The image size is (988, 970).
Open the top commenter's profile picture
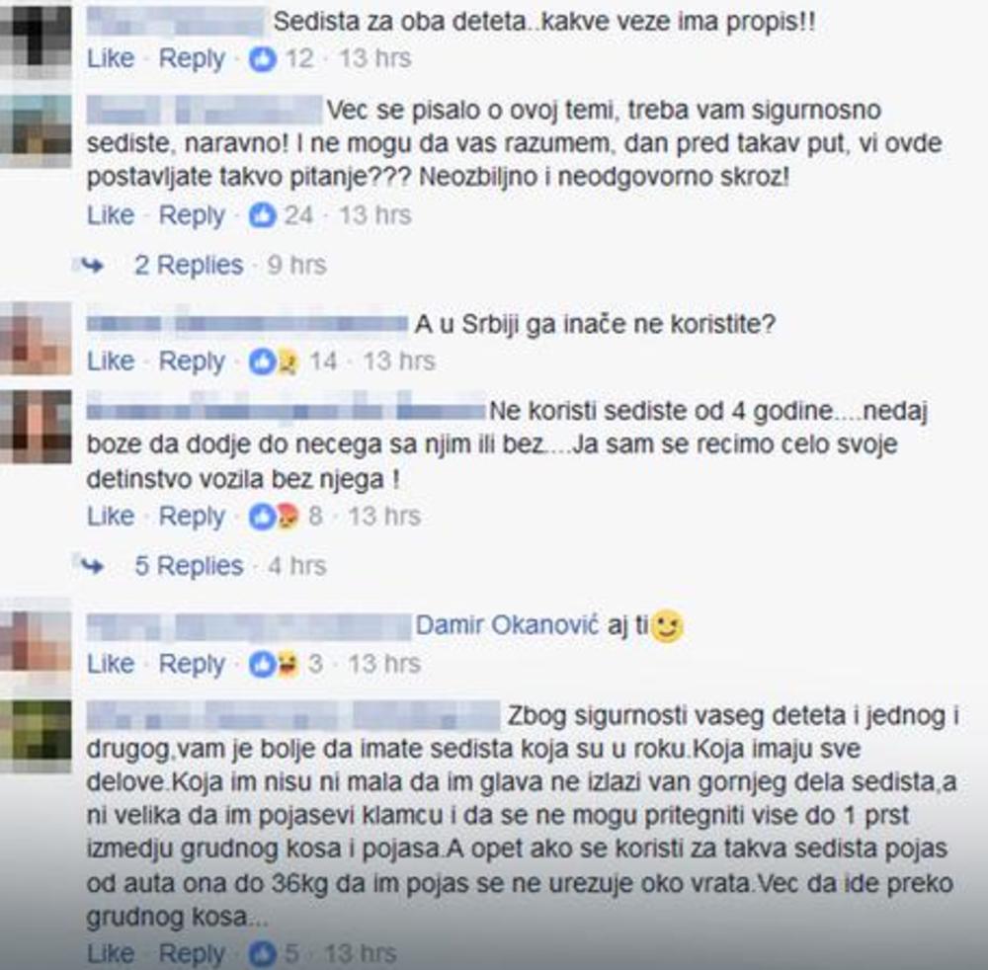click(x=36, y=38)
